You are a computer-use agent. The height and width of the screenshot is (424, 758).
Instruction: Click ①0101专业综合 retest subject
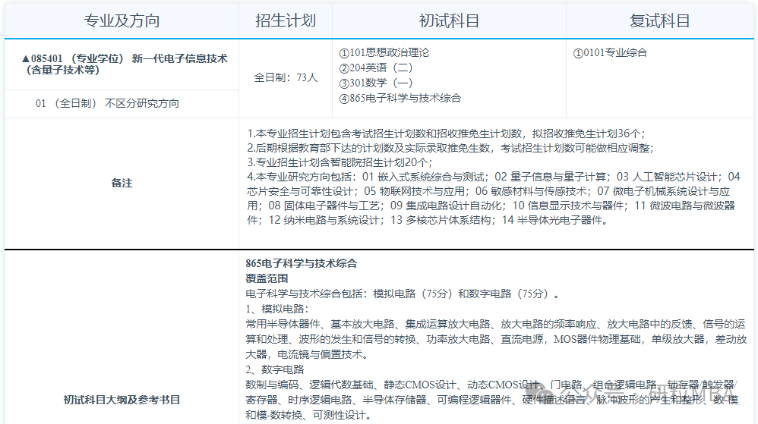[x=610, y=52]
